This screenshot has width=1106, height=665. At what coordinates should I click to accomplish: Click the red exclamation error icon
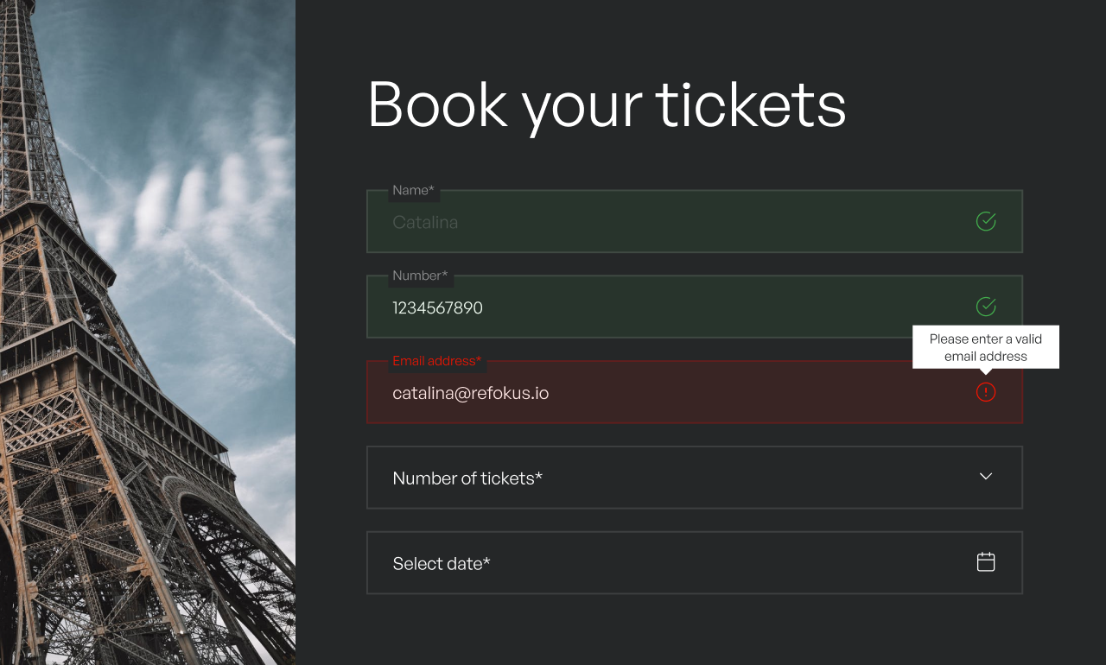[x=986, y=392]
